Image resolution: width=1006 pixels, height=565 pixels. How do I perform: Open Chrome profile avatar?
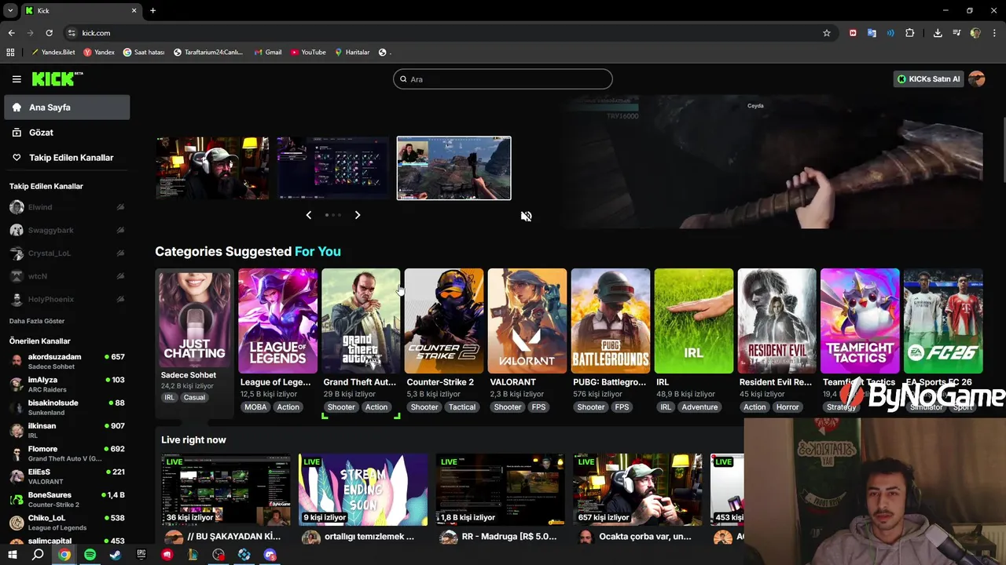coord(975,33)
